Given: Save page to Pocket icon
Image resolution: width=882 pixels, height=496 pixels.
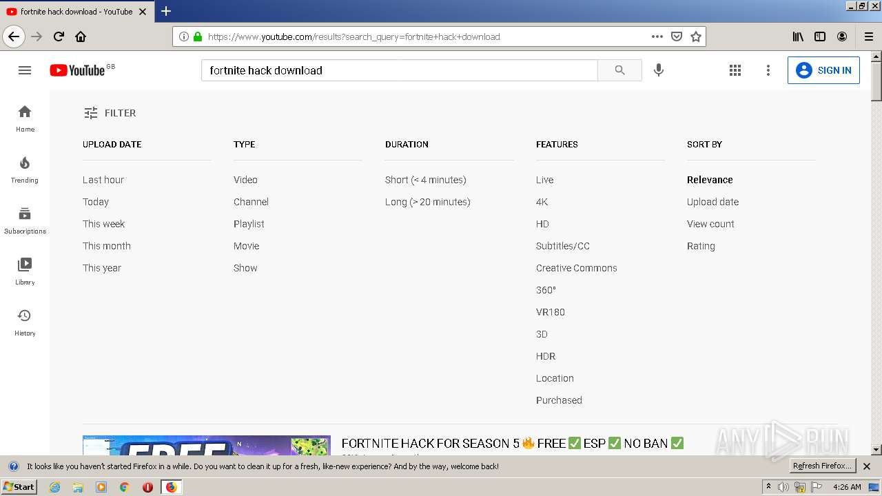Looking at the screenshot, I should click(x=677, y=37).
